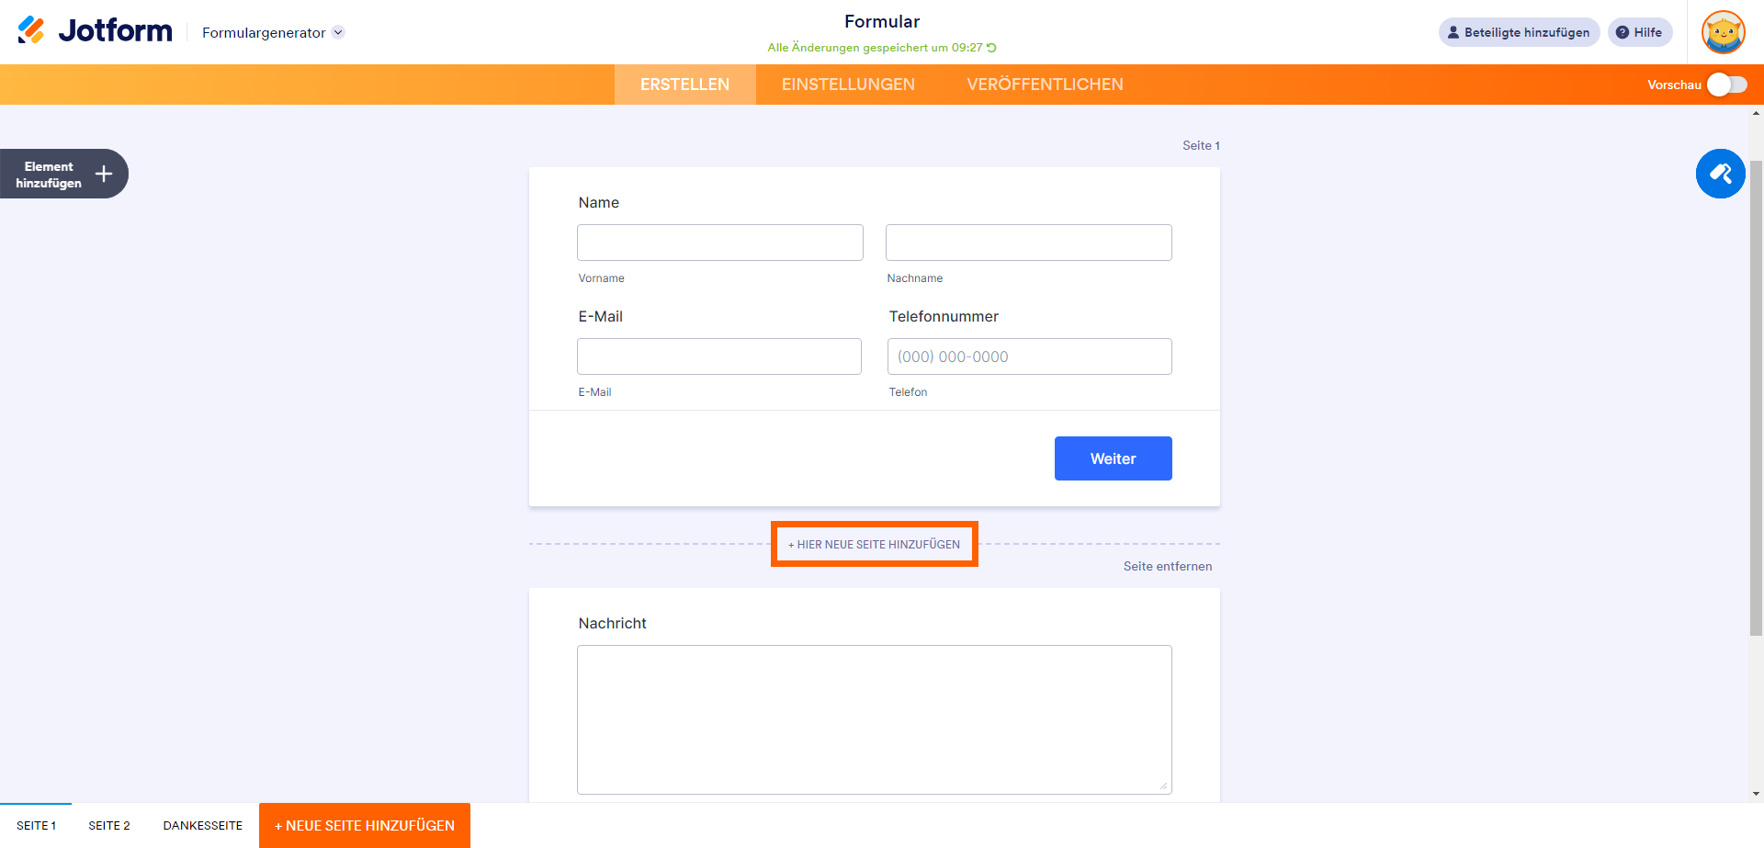1764x848 pixels.
Task: Click the Jotform logo
Action: pos(96,31)
